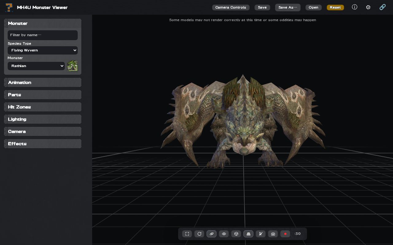393x245 pixels.
Task: Click the crossed-out tool icon in bottom toolbar
Action: [261, 234]
